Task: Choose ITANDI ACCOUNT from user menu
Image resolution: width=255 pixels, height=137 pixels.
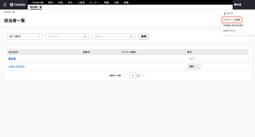Action: point(233,25)
